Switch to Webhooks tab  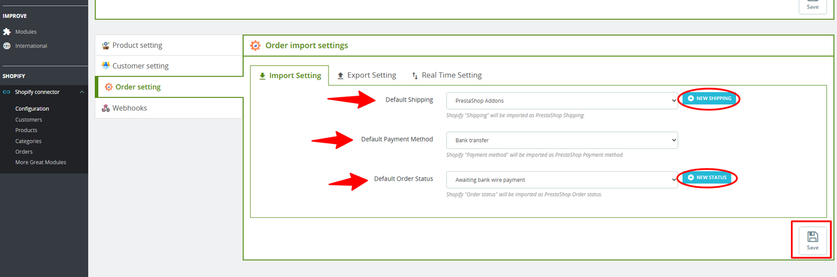169,108
